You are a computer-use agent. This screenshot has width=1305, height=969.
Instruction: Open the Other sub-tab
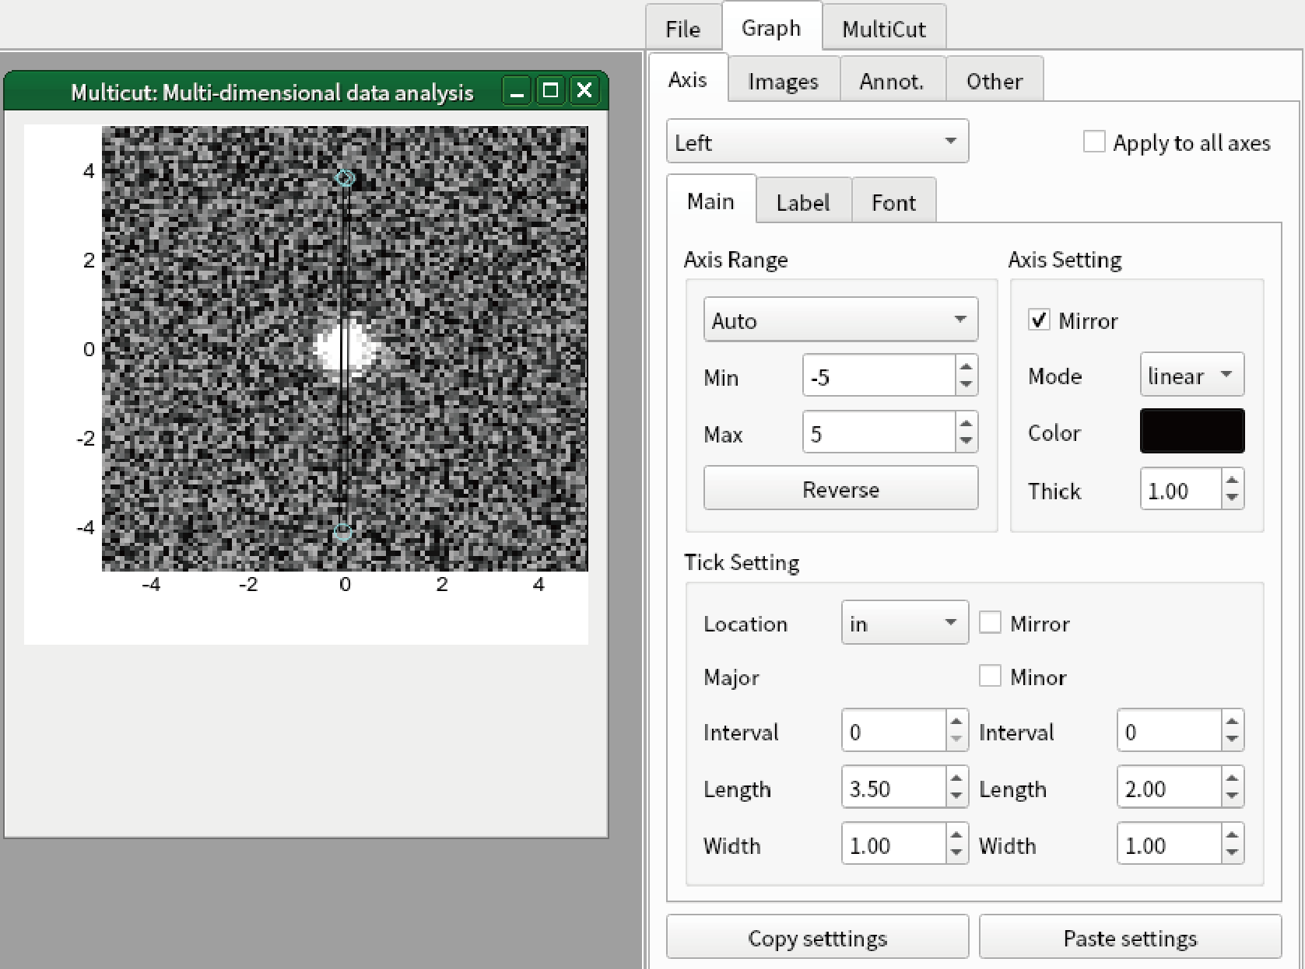point(995,81)
